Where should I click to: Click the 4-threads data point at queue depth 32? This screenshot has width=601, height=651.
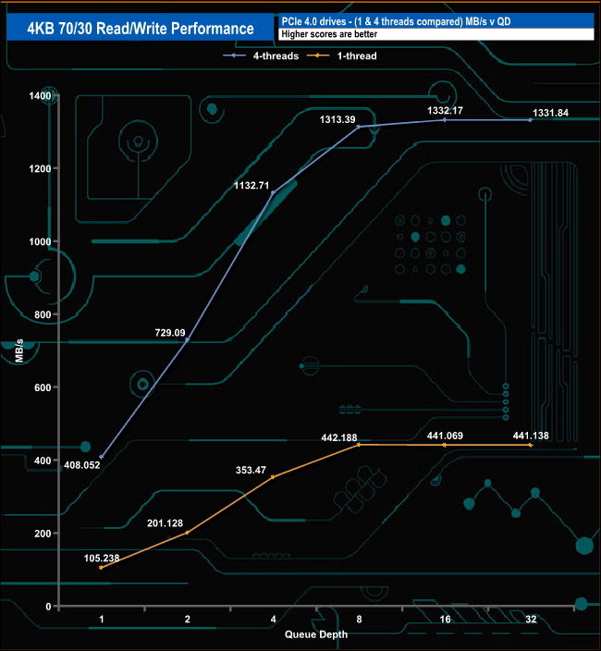[531, 120]
